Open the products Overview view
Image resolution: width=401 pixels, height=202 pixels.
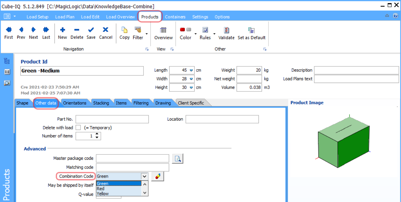pyautogui.click(x=163, y=33)
